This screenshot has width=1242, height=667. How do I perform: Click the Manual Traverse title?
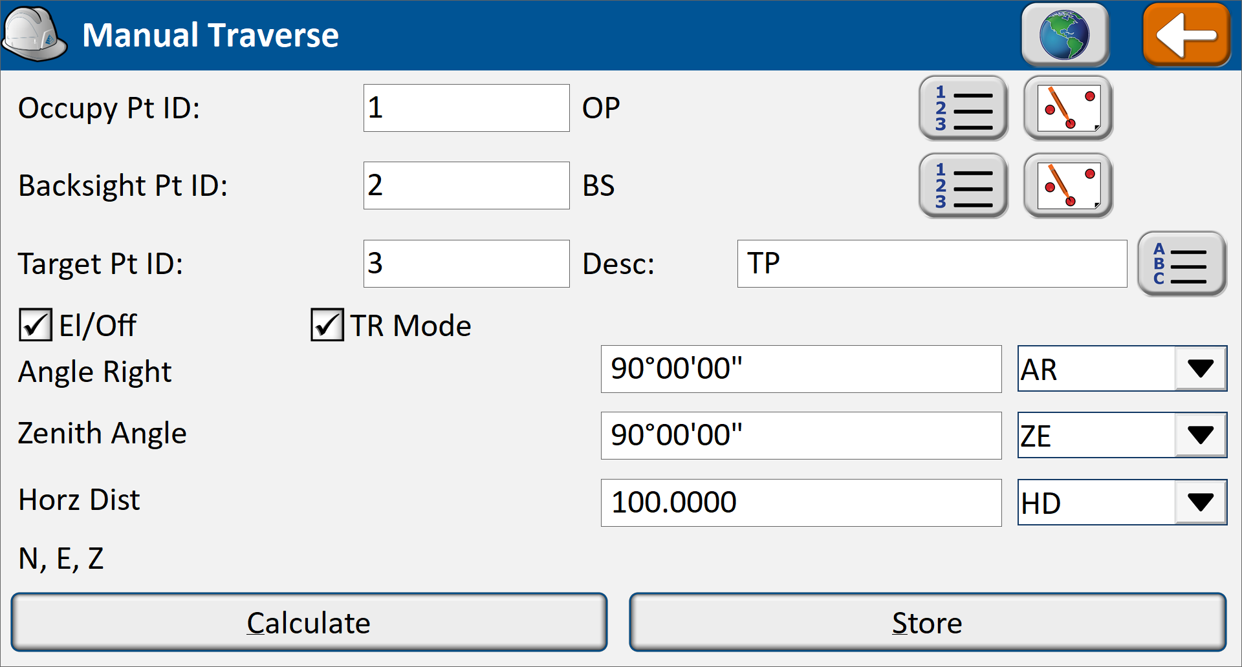[210, 35]
